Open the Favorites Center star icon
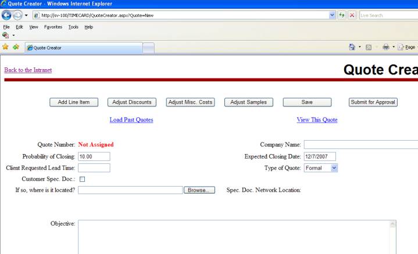 5,47
